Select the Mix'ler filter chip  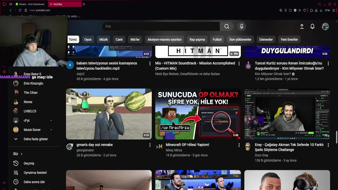[x=135, y=40]
